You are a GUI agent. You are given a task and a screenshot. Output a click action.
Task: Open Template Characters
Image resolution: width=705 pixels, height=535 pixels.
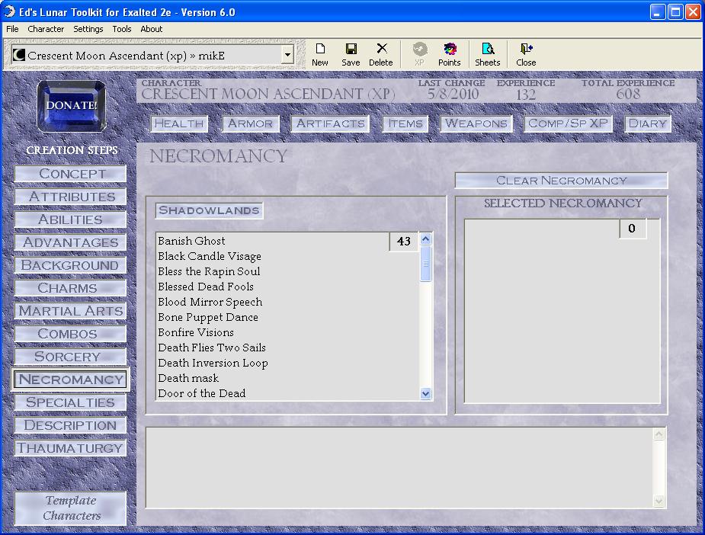(x=71, y=508)
